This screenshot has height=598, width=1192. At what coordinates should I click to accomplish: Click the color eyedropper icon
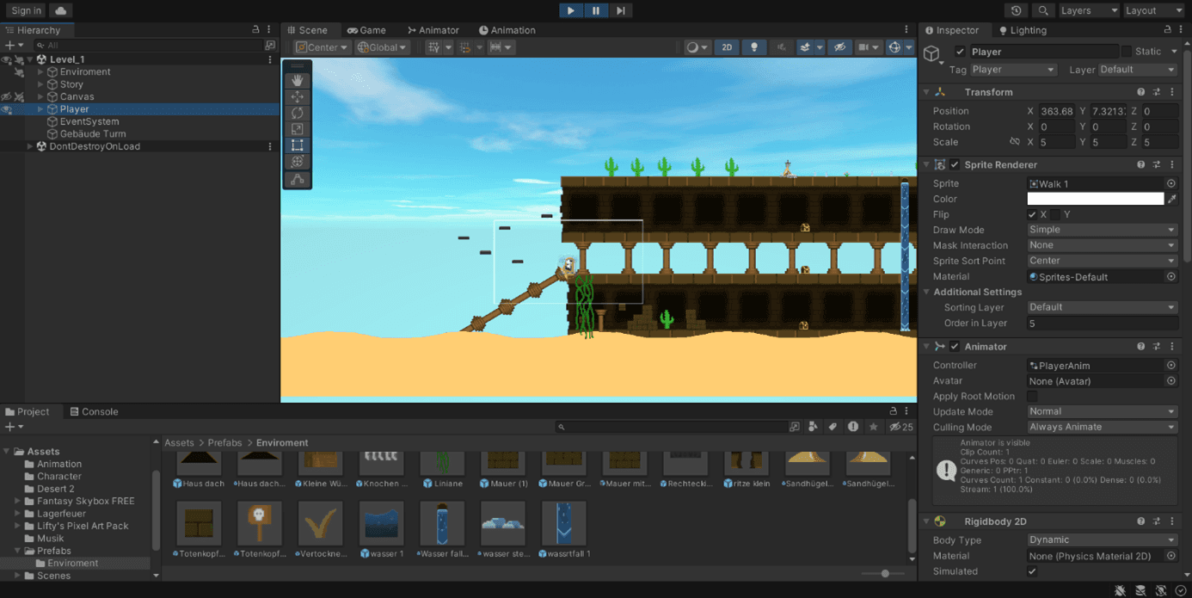tap(1172, 199)
